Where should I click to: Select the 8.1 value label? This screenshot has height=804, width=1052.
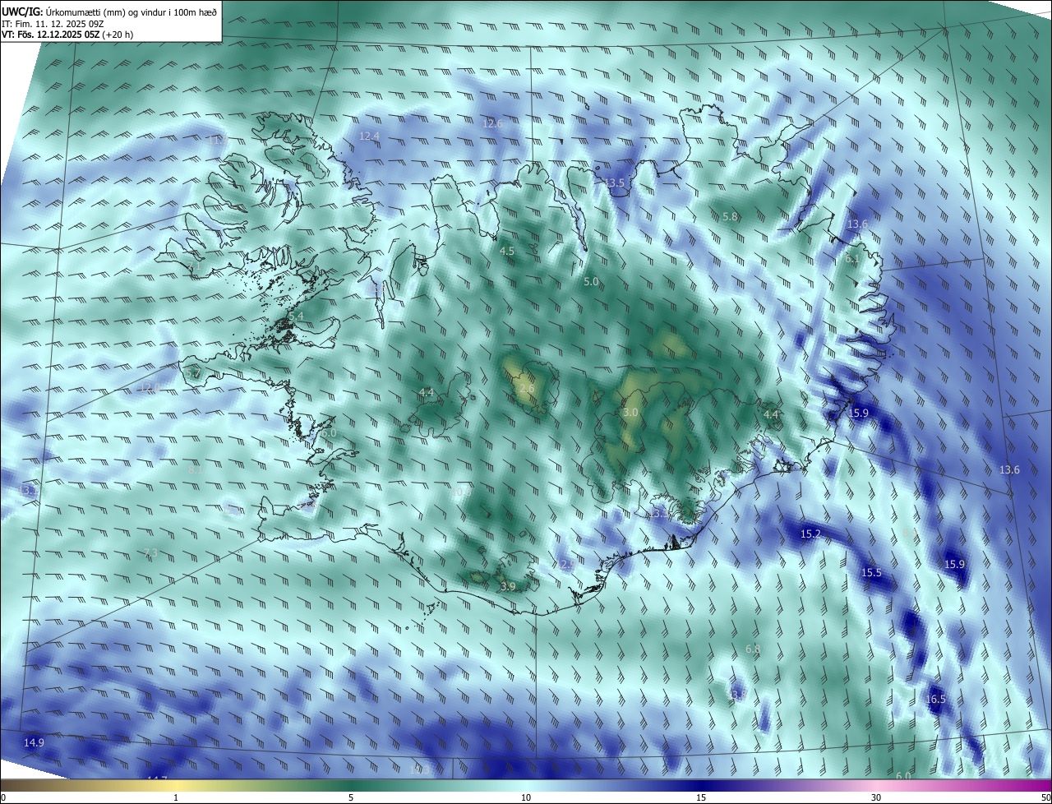[x=196, y=470]
